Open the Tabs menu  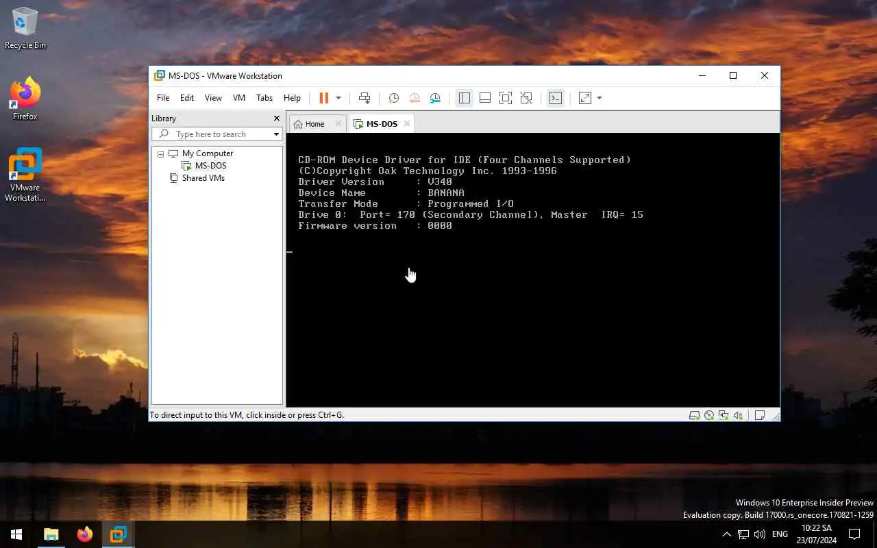click(x=264, y=98)
